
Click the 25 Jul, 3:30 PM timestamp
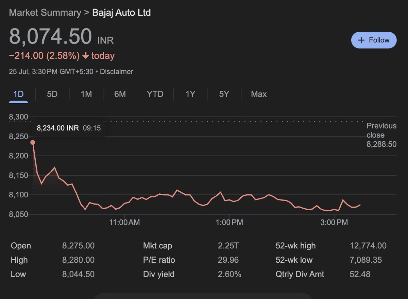(51, 72)
